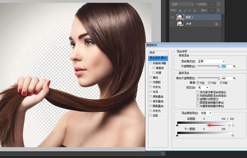This screenshot has height=158, width=247.
Task: Open the 混合颜色带 gray dropdown
Action: 206,113
